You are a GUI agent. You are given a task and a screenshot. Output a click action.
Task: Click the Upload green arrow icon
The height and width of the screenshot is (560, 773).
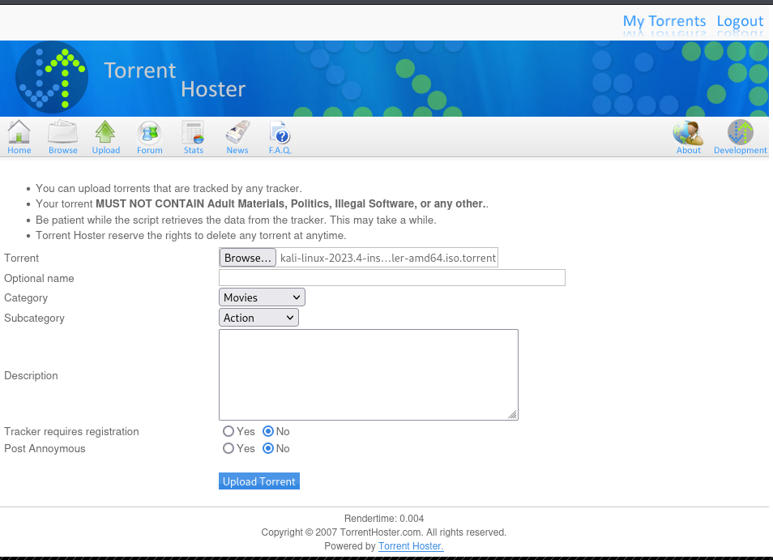[105, 133]
